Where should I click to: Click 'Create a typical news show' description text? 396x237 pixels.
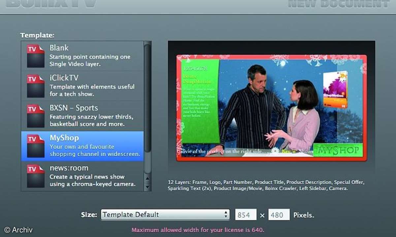[x=87, y=177]
